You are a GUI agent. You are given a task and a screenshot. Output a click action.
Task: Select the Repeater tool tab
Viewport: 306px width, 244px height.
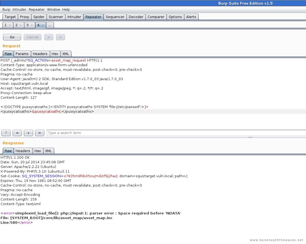[93, 17]
